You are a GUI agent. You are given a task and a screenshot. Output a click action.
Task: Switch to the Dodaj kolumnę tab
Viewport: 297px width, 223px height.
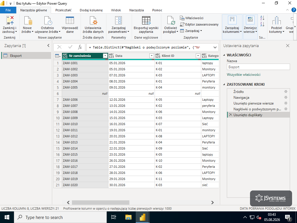(91, 10)
